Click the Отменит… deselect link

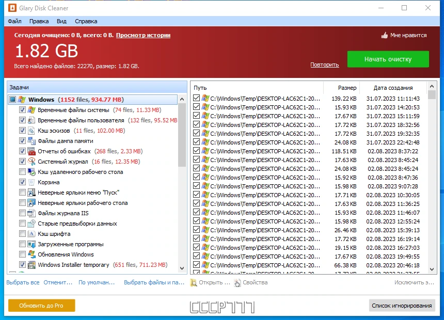coord(58,282)
